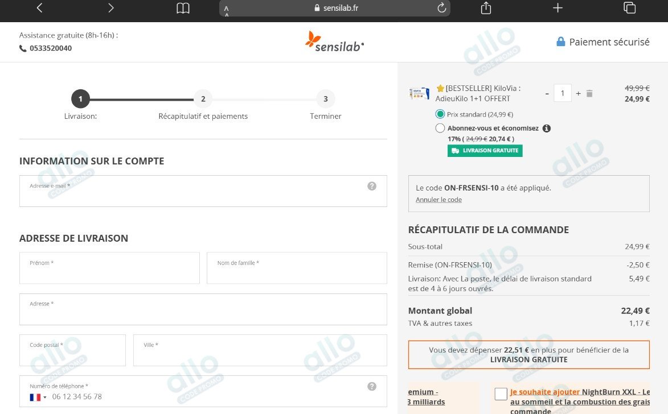Decrease KiloVia quantity with minus

pyautogui.click(x=547, y=94)
